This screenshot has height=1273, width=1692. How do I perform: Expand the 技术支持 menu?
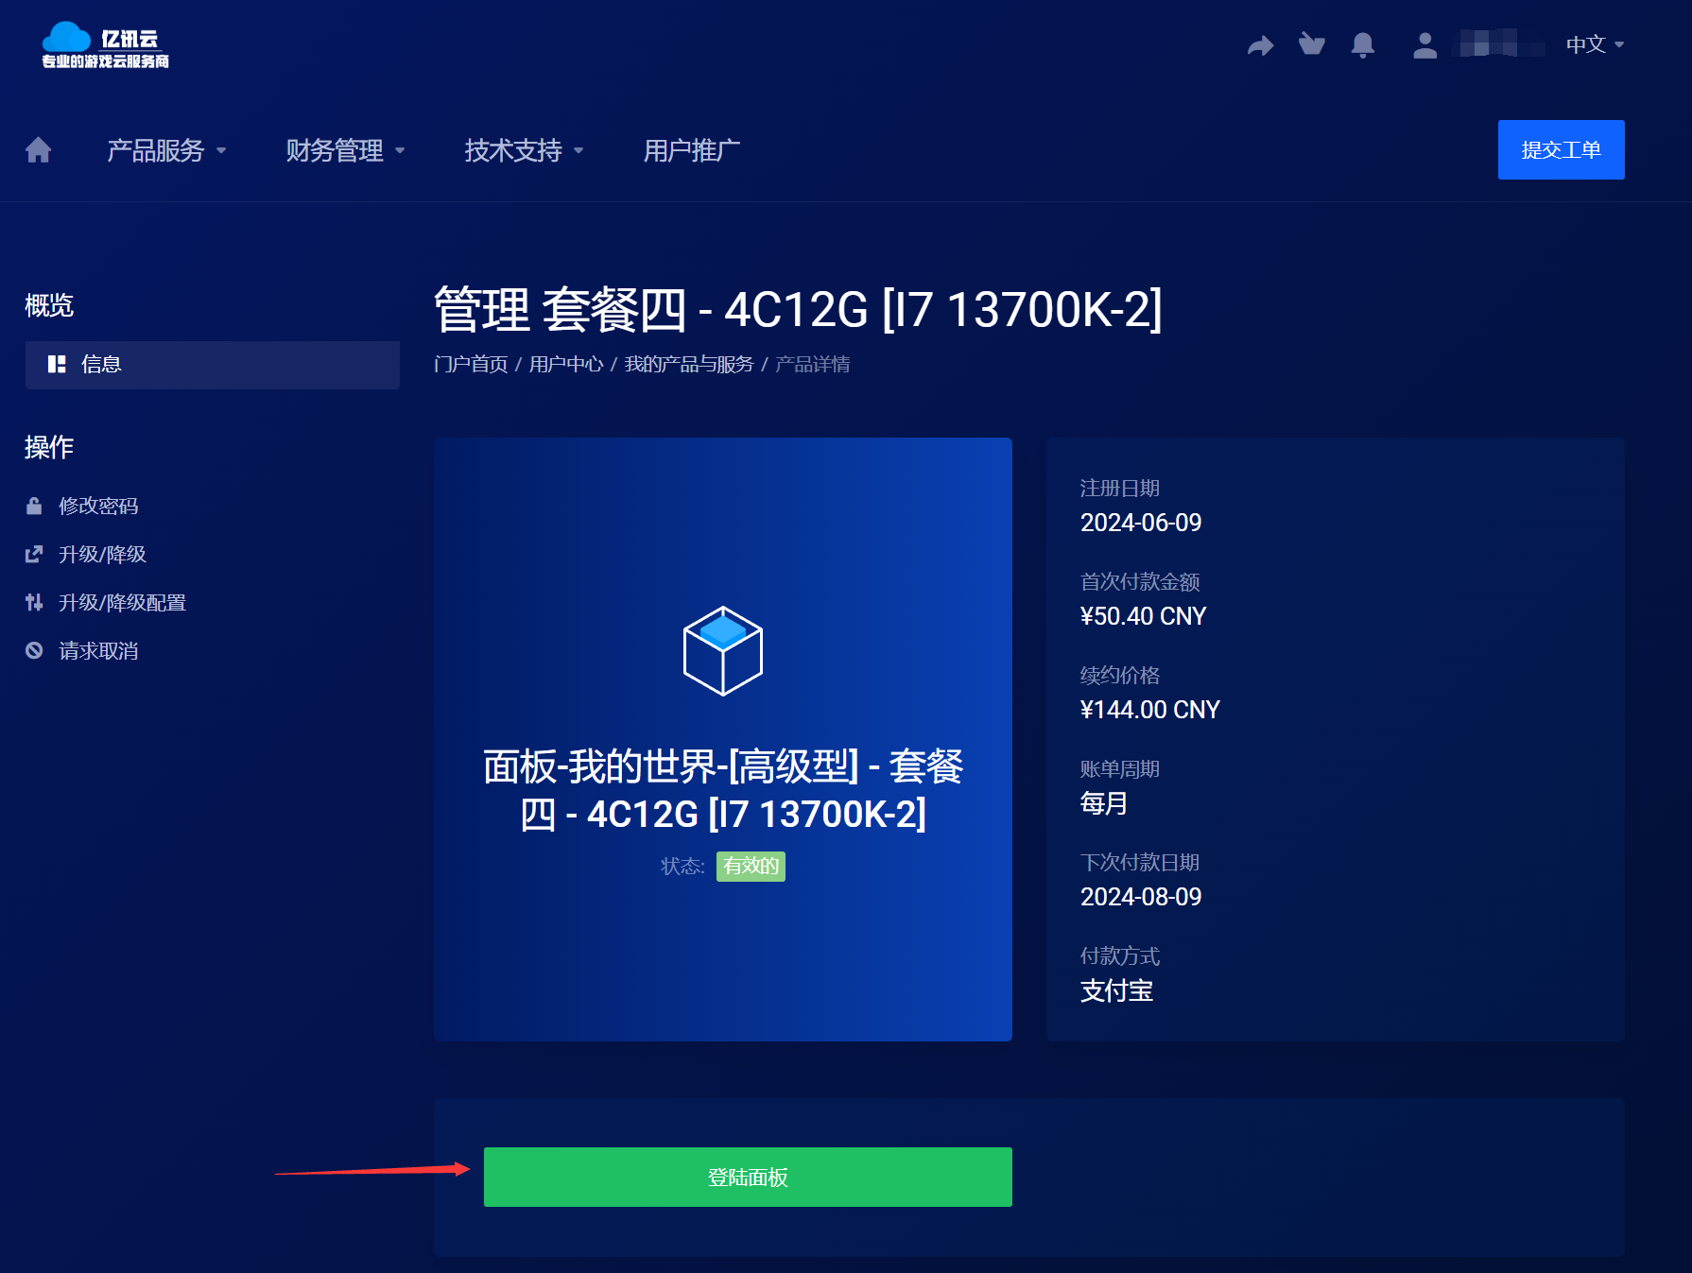point(524,150)
